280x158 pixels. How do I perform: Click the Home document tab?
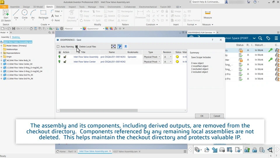61,151
